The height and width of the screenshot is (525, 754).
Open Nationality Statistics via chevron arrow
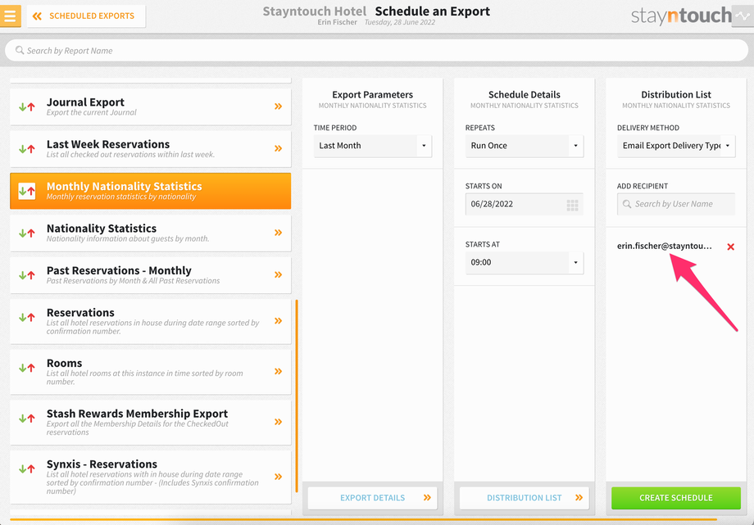click(278, 233)
